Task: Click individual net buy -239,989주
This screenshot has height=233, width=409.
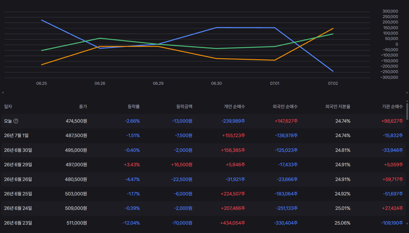Action: 233,121
